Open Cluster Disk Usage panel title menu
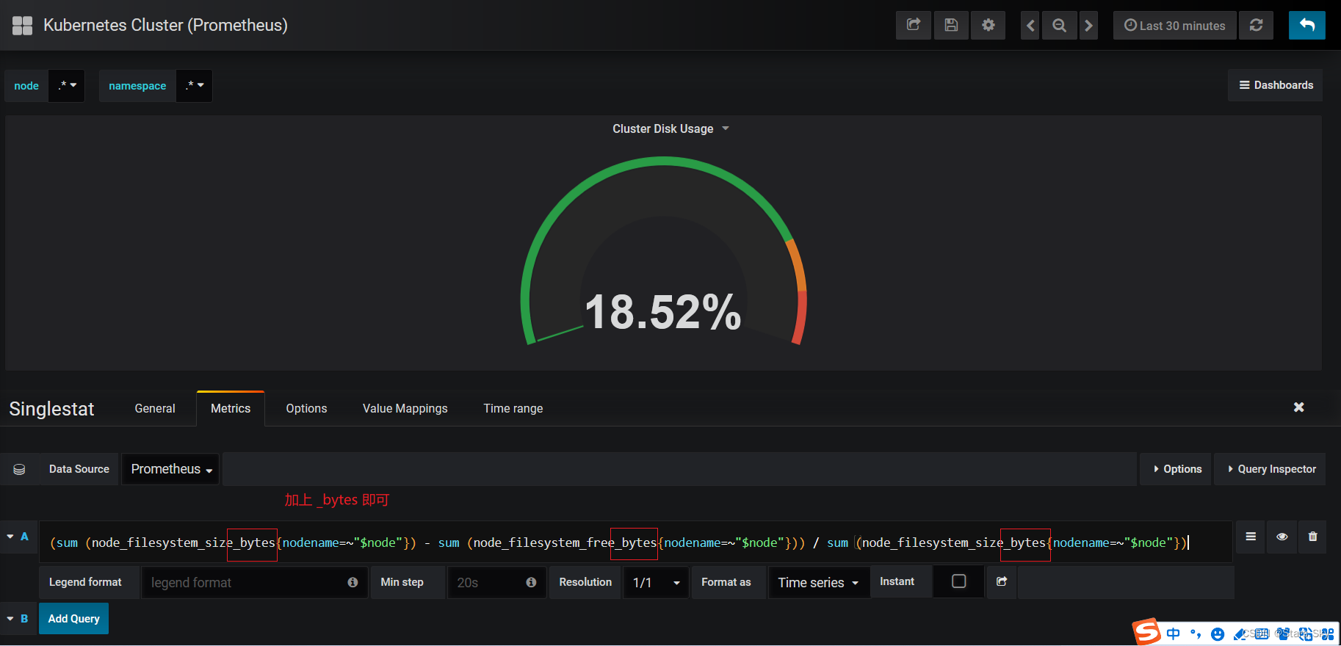The width and height of the screenshot is (1341, 646). point(670,128)
